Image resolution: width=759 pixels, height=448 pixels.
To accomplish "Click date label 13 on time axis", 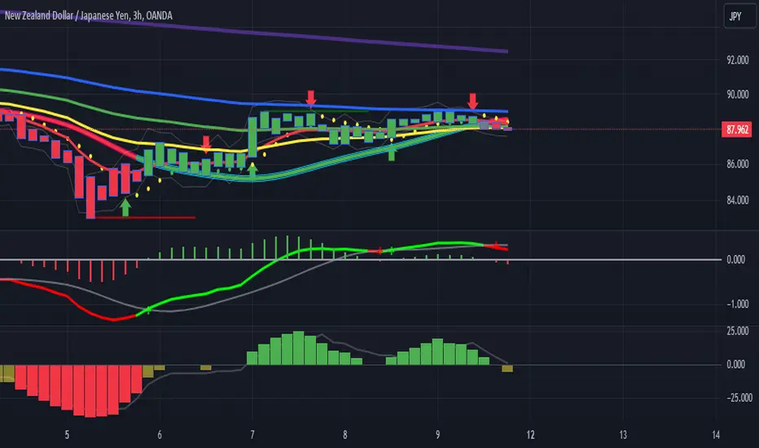I will tap(623, 435).
